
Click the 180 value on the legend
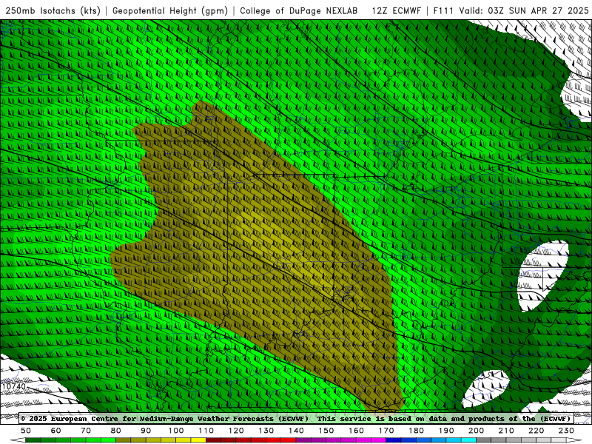416,431
